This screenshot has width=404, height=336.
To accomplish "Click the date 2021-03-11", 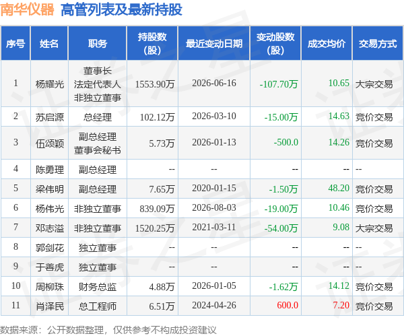I will (214, 227).
